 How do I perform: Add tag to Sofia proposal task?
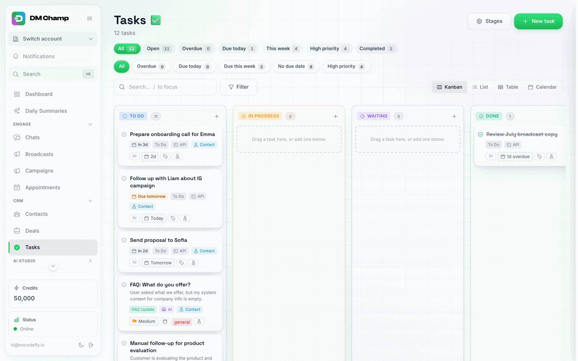click(x=181, y=263)
